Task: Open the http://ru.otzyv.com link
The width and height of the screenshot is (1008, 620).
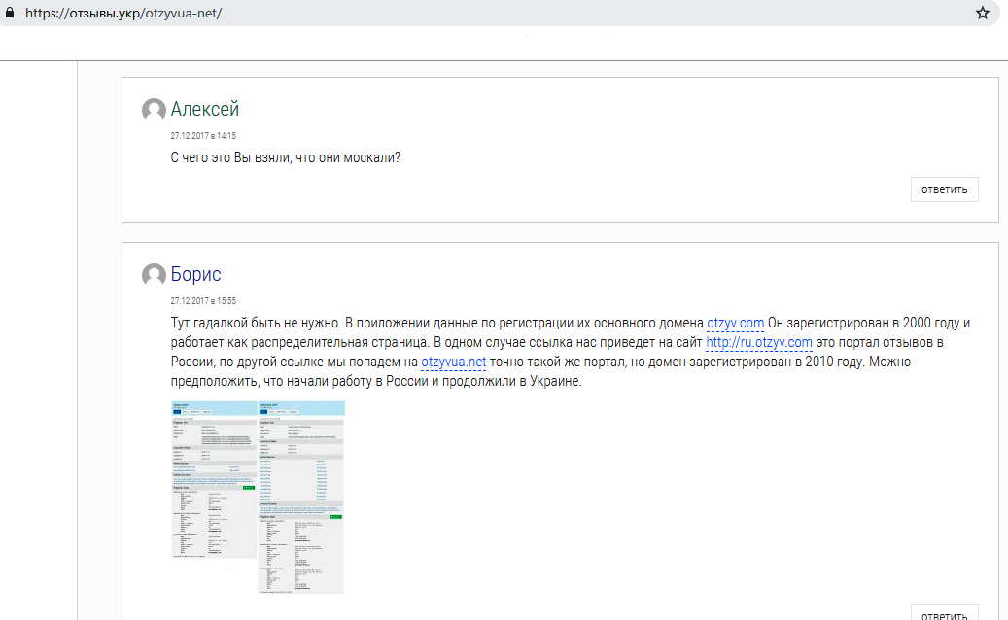Action: pyautogui.click(x=758, y=342)
